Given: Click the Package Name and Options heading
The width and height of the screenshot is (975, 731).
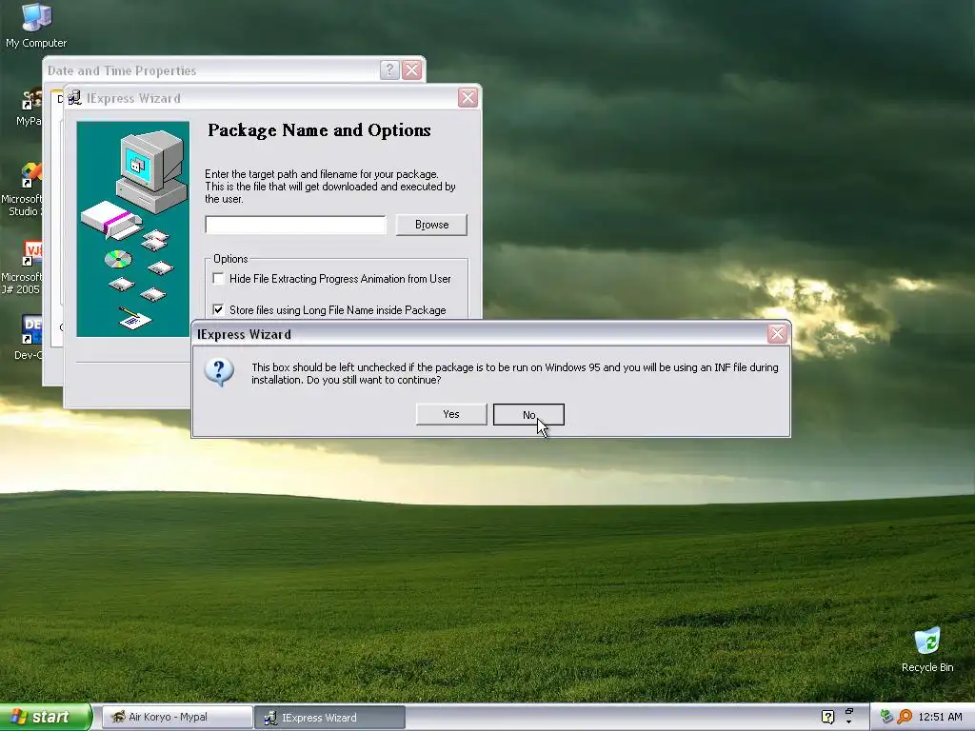Looking at the screenshot, I should tap(319, 129).
